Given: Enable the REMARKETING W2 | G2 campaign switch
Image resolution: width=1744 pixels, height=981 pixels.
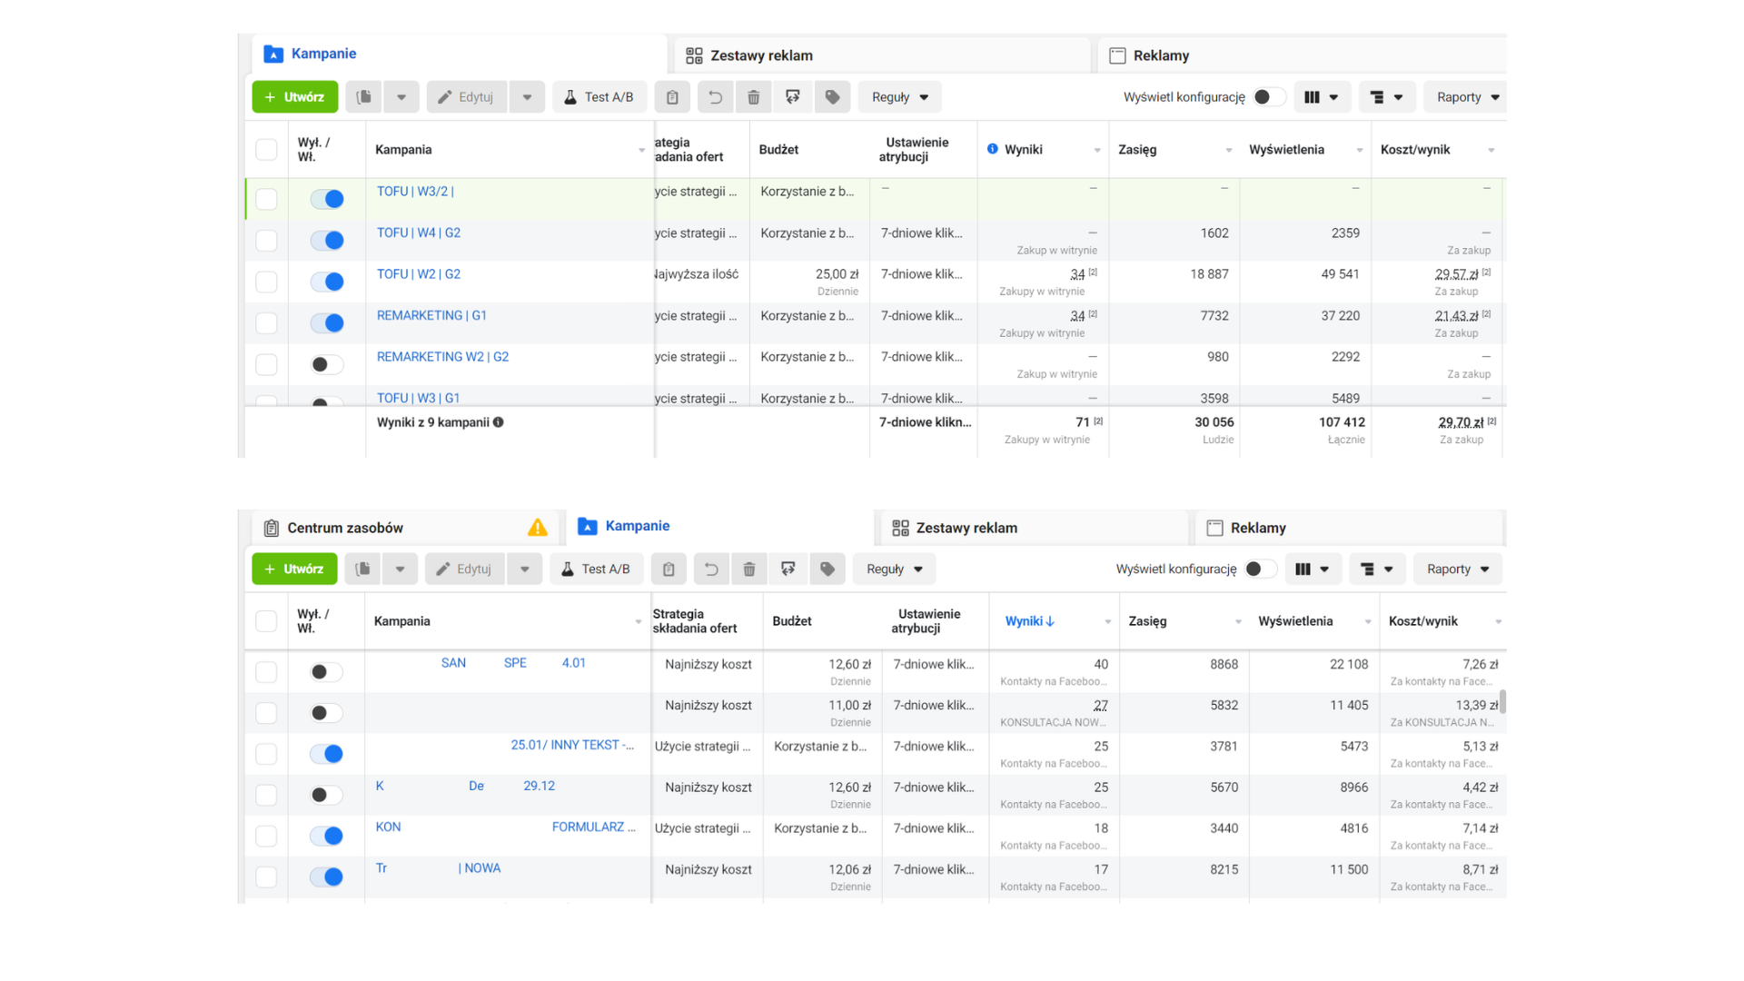Looking at the screenshot, I should click(x=327, y=364).
